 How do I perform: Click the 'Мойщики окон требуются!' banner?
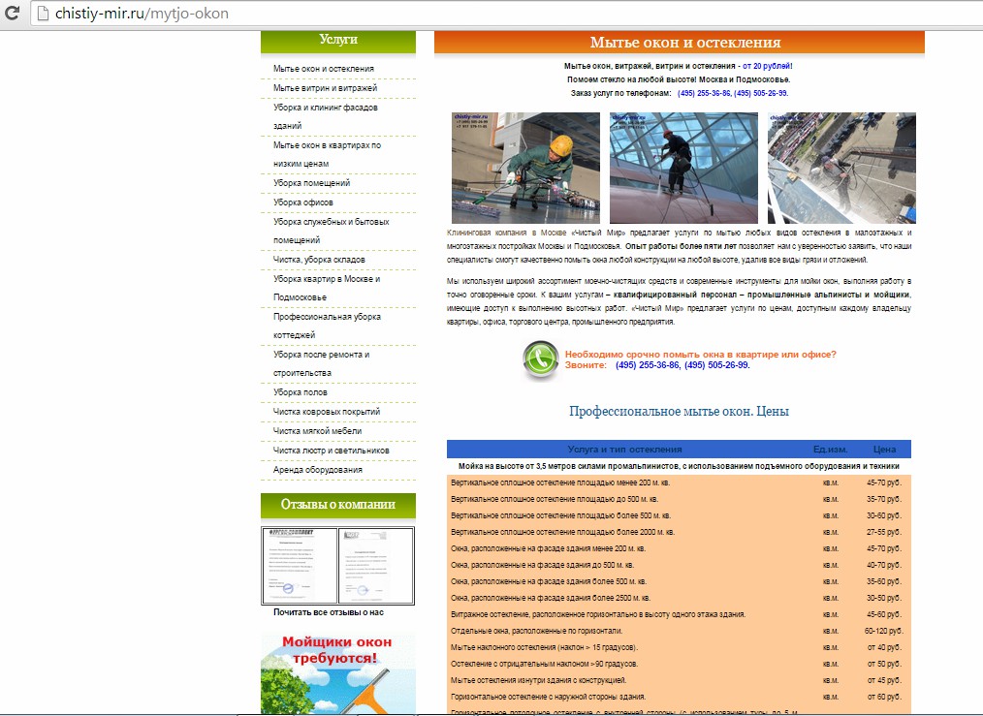coord(338,673)
